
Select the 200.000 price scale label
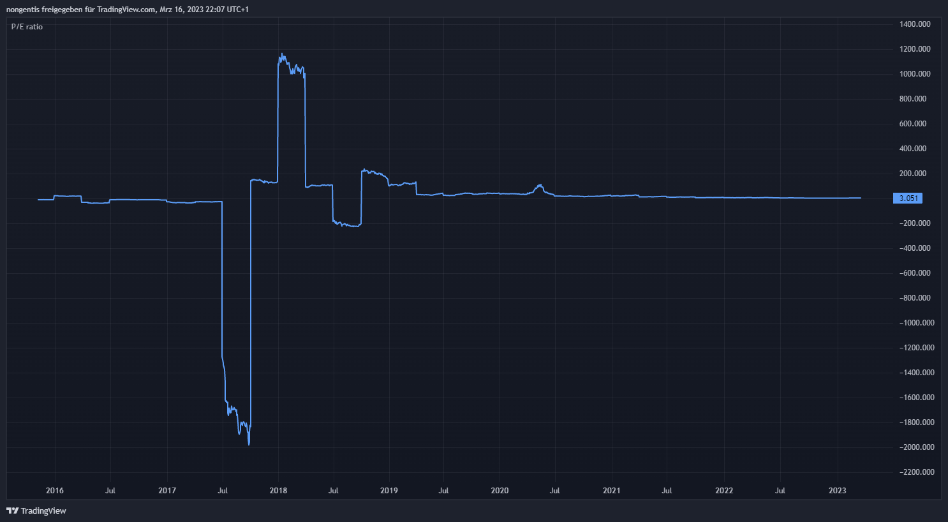pos(913,174)
